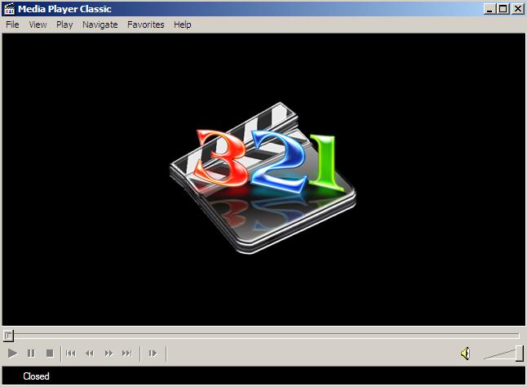527x387 pixels.
Task: Open the Navigate menu
Action: [x=100, y=24]
